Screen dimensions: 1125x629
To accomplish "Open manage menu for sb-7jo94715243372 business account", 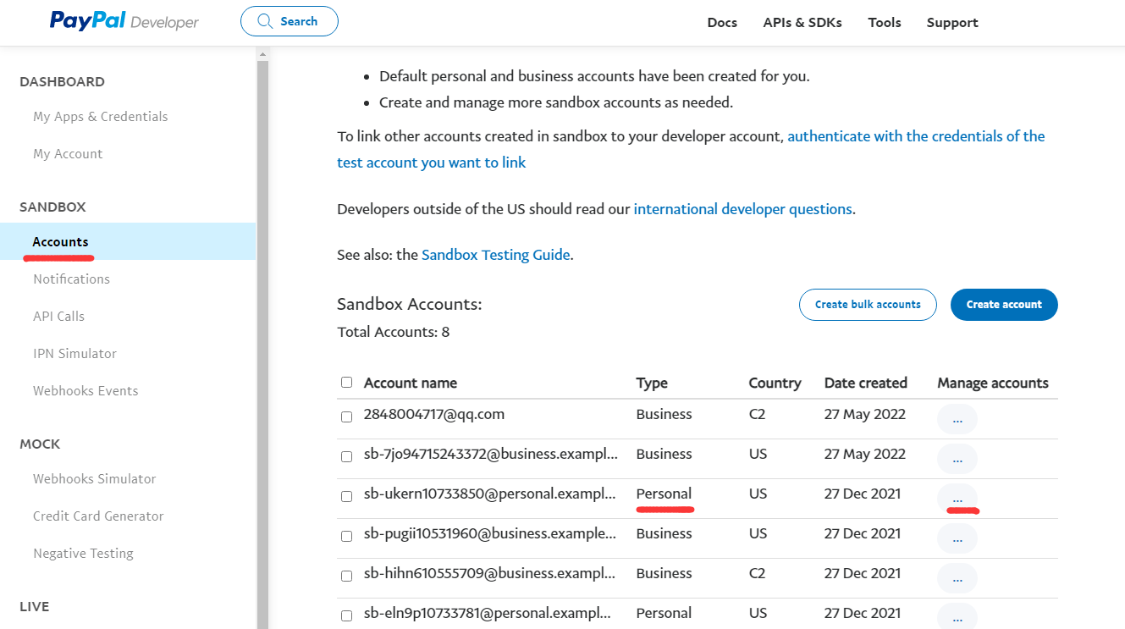I will (957, 459).
